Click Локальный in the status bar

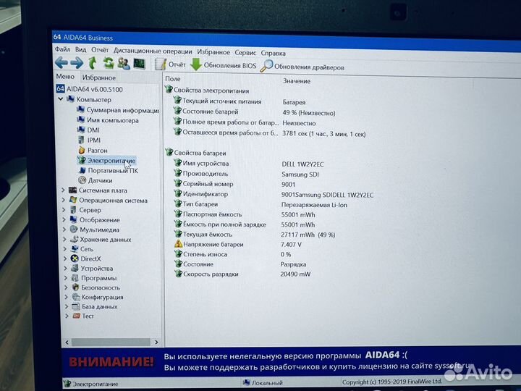[x=263, y=383]
